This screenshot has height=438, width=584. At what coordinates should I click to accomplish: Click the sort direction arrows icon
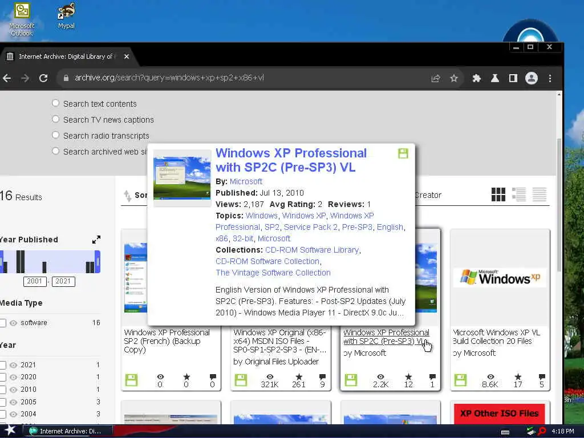coord(127,196)
